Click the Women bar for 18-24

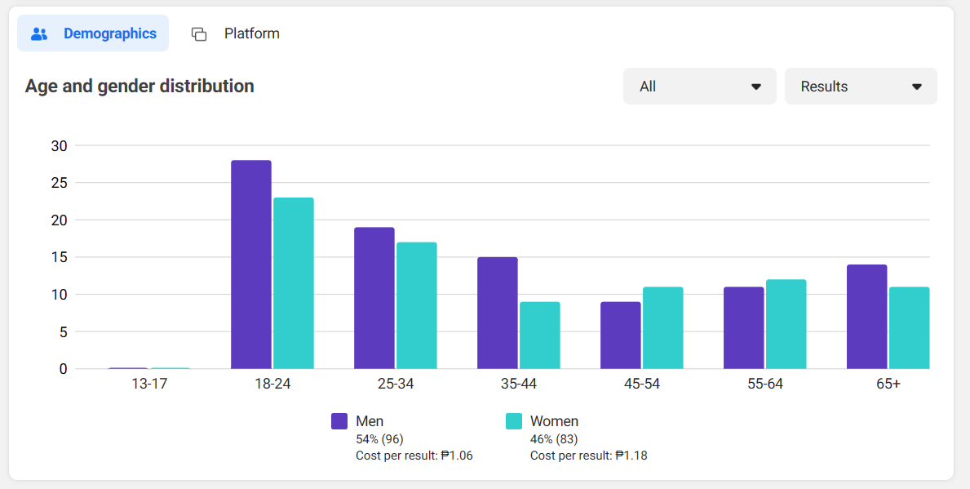tap(294, 283)
